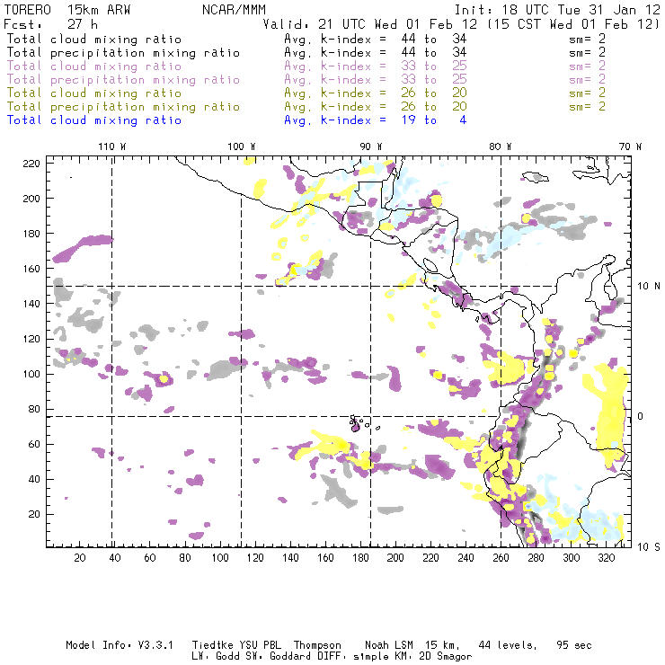Click the '100' x-axis tick label
Image resolution: width=665 pixels, height=665 pixels.
tap(220, 558)
